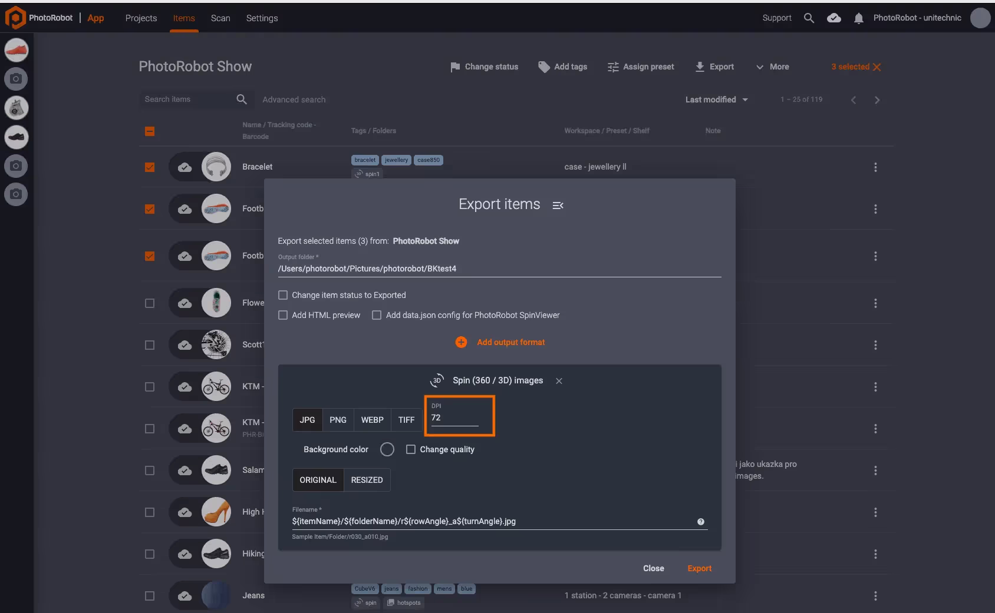
Task: Select the red sneaker sidebar thumbnail
Action: (17, 50)
